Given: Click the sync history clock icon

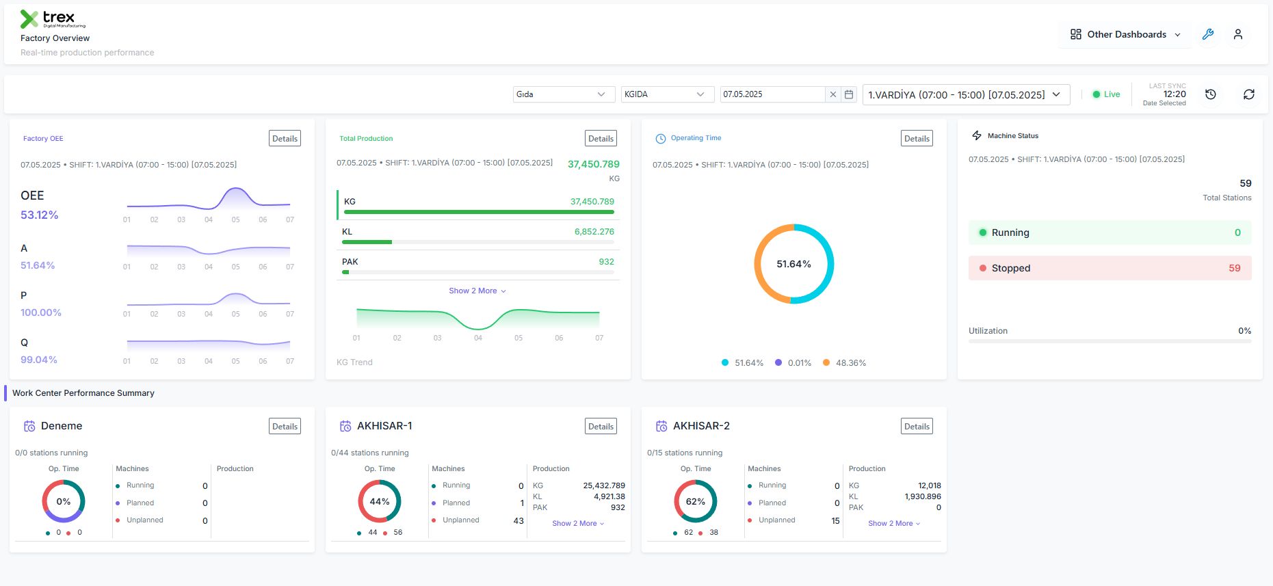Looking at the screenshot, I should [x=1211, y=94].
